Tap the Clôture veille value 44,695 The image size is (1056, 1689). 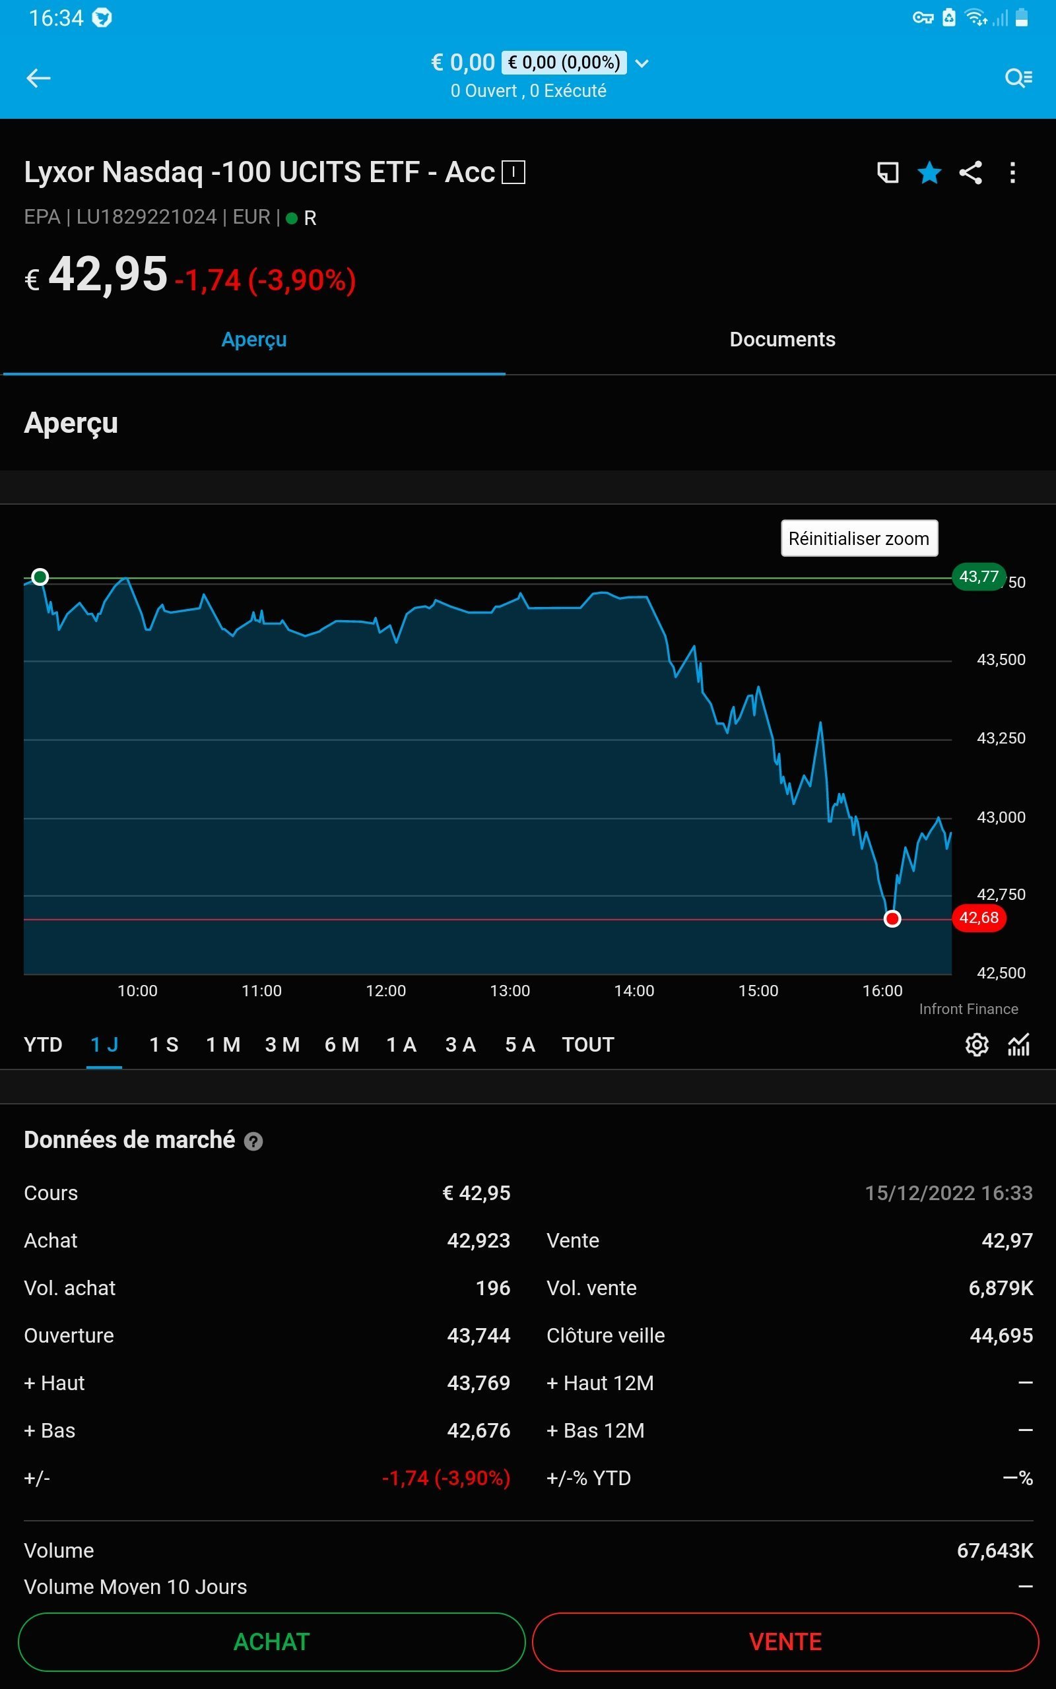1001,1336
